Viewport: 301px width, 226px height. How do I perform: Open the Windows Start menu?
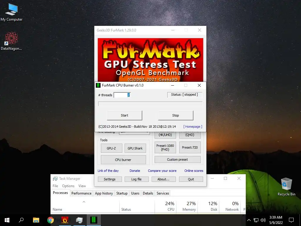point(7,220)
